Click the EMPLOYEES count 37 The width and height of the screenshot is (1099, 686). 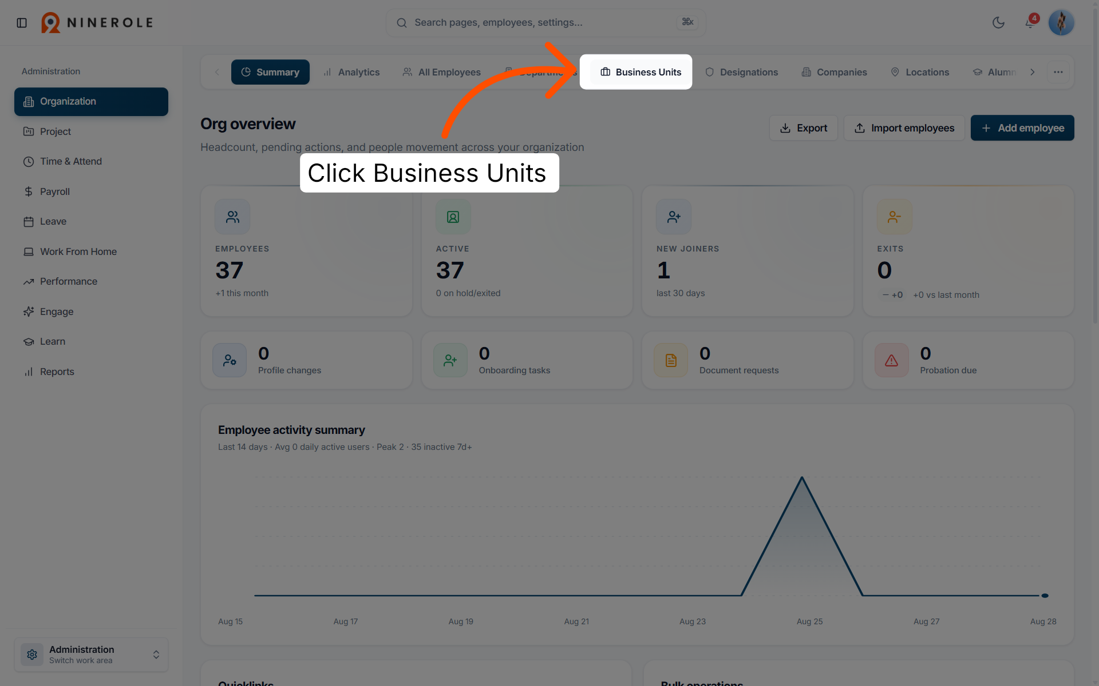pos(230,270)
